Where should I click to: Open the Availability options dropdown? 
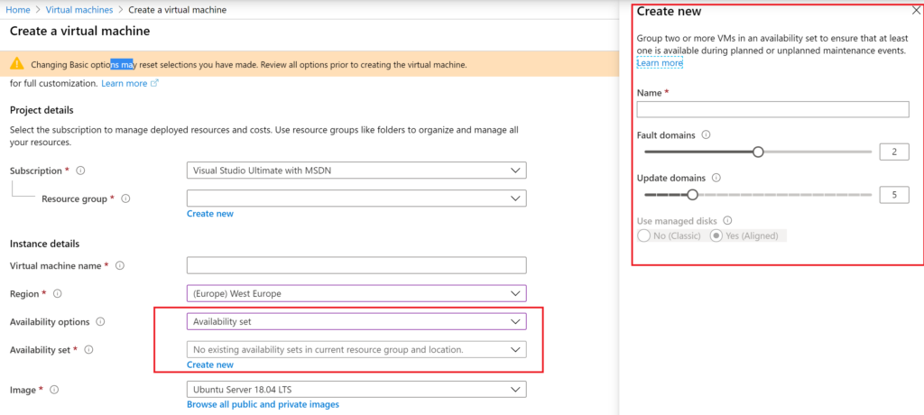pos(356,321)
